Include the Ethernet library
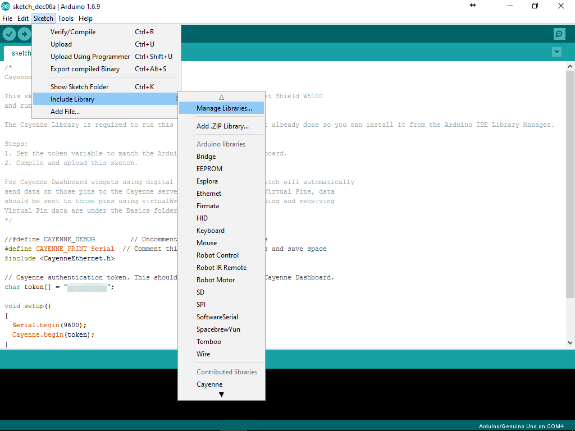The image size is (575, 431). coord(208,193)
